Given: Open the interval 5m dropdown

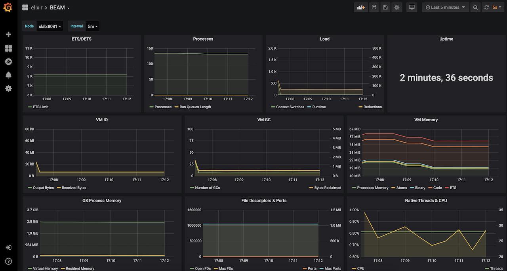Looking at the screenshot, I should click(93, 26).
